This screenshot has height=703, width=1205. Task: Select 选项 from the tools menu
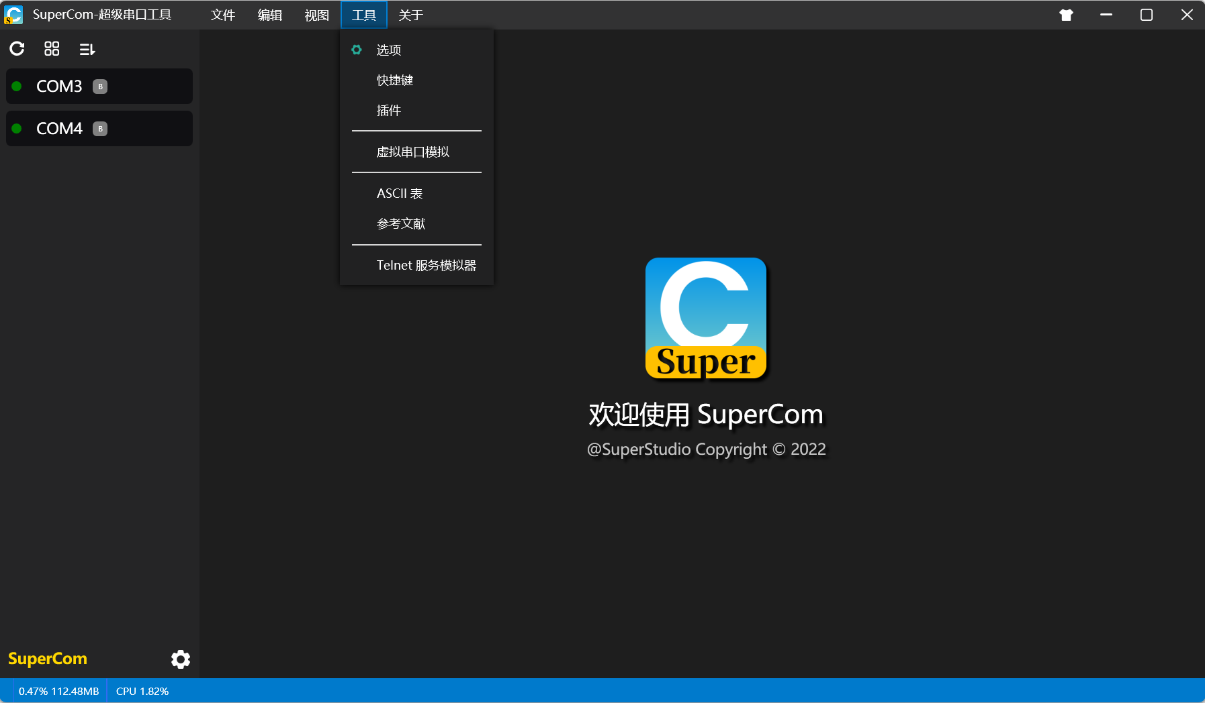(416, 50)
